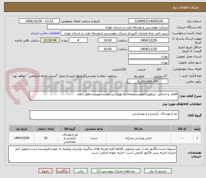Click the unit cell دست
The image size is (206, 178).
[94, 138]
